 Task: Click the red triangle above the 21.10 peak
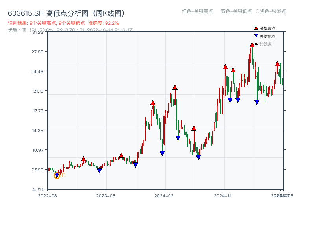[x=174, y=87]
